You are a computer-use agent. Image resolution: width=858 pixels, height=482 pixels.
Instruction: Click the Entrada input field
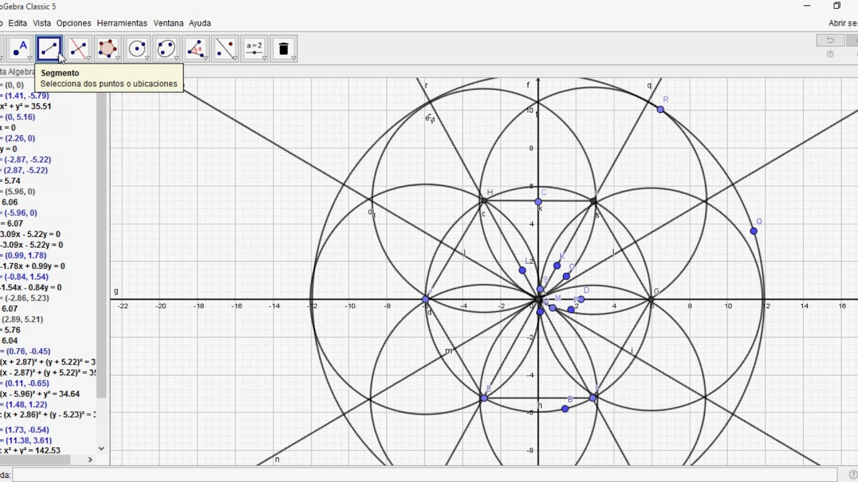point(425,475)
